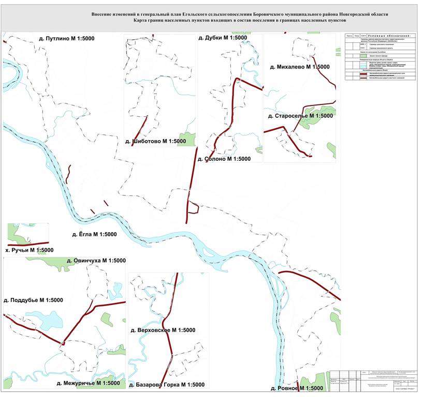
Task: Click the 'д. Поддубье М 1:5000' label
Action: 33,300
